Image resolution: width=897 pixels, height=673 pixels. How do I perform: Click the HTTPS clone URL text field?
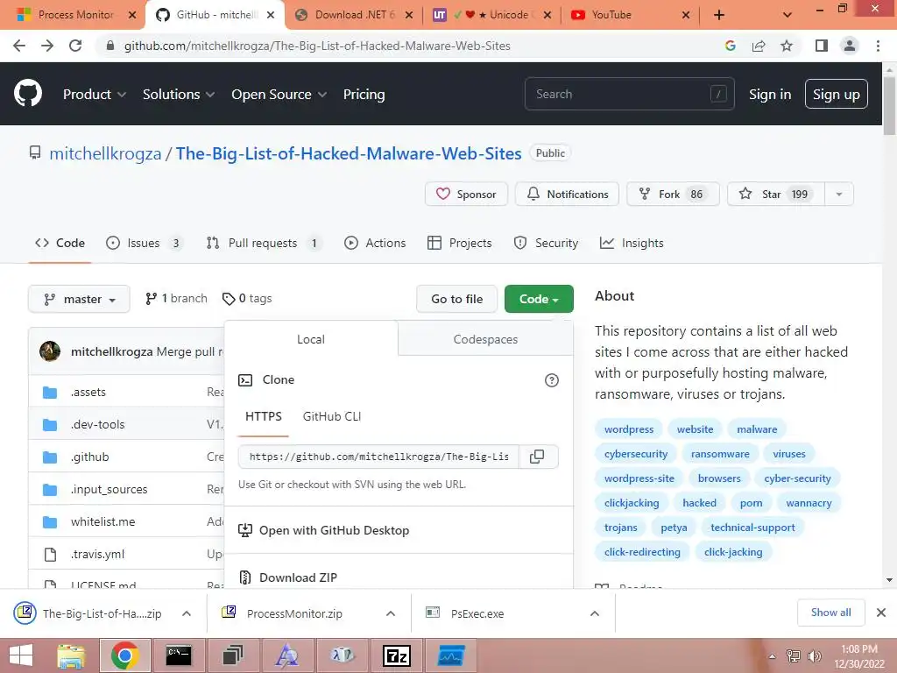point(378,457)
